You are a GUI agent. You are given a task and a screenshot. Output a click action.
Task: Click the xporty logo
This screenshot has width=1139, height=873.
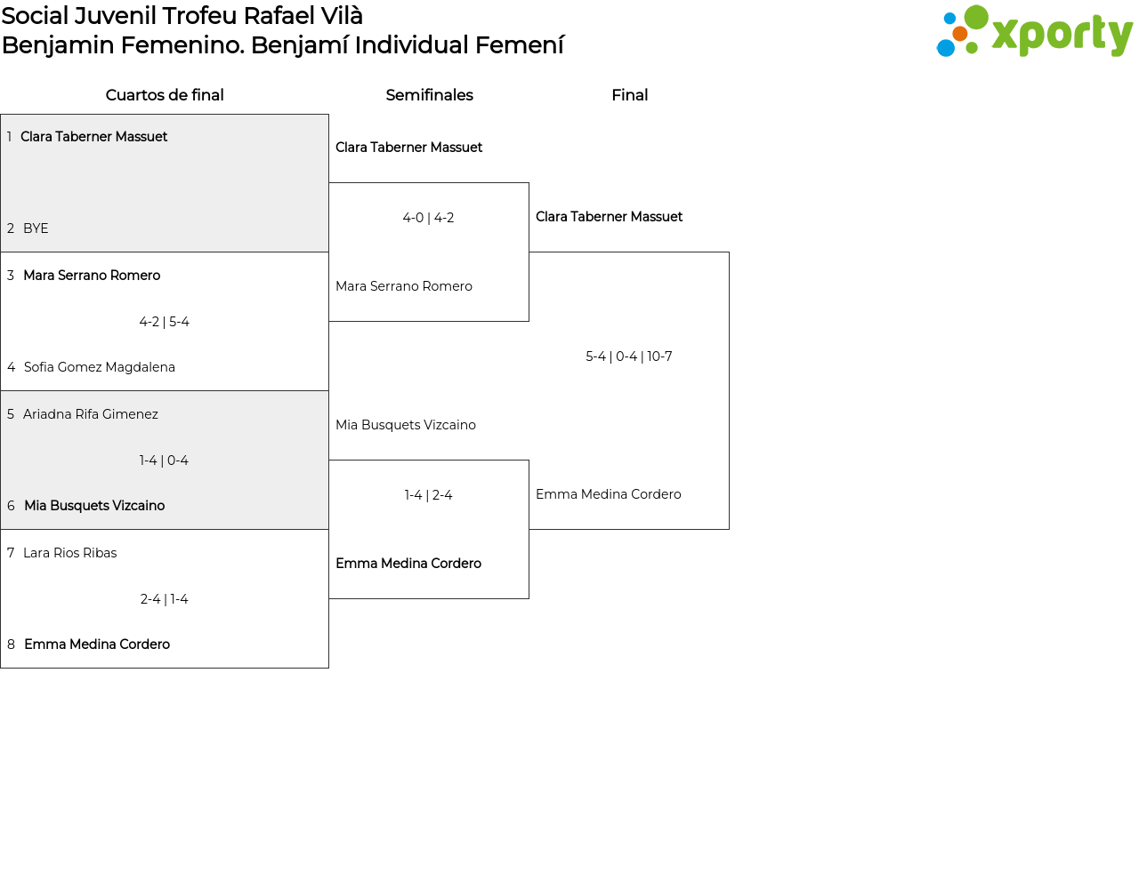pos(1034,32)
